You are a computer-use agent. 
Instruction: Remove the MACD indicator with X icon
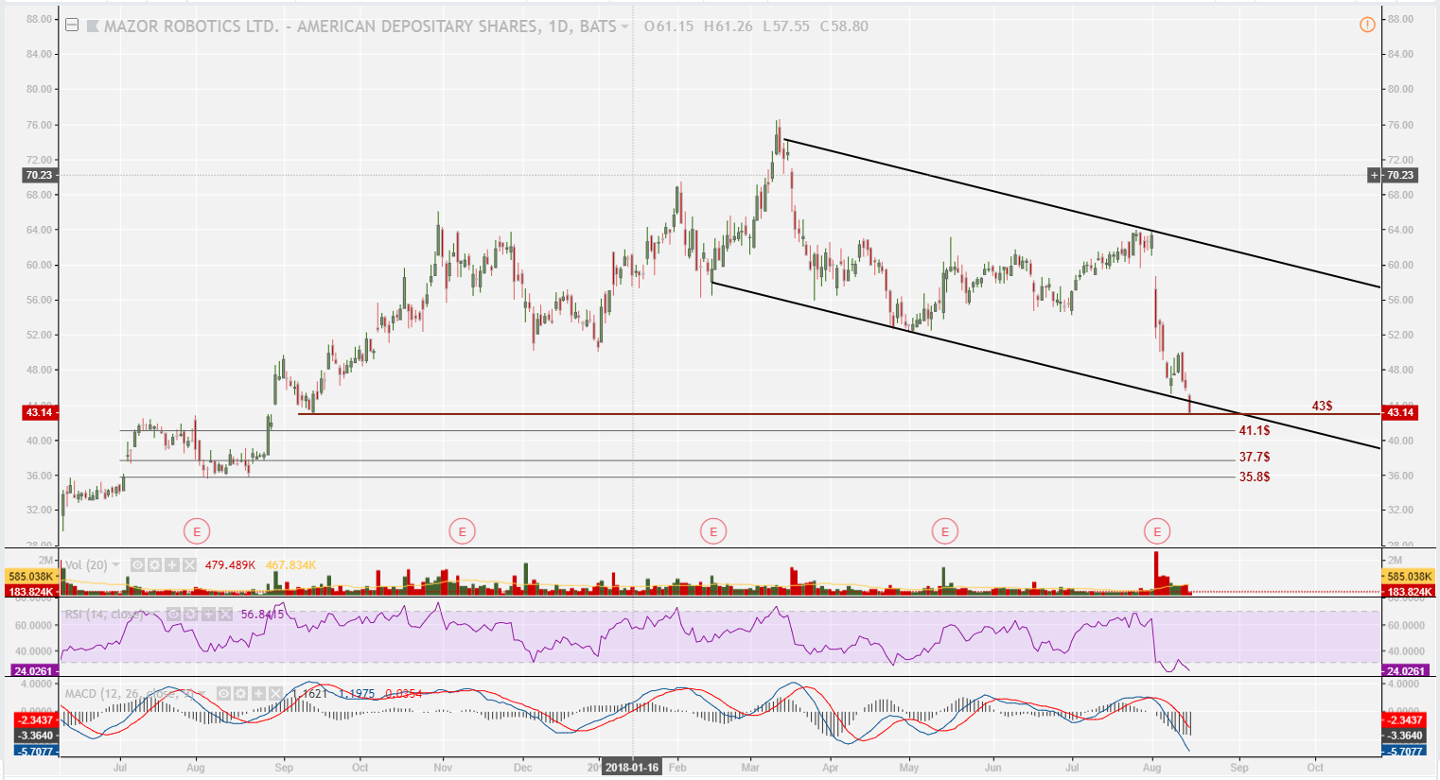point(274,693)
